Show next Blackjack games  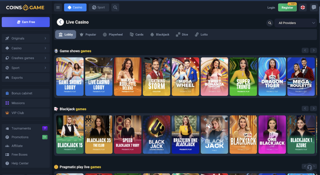tap(313, 108)
